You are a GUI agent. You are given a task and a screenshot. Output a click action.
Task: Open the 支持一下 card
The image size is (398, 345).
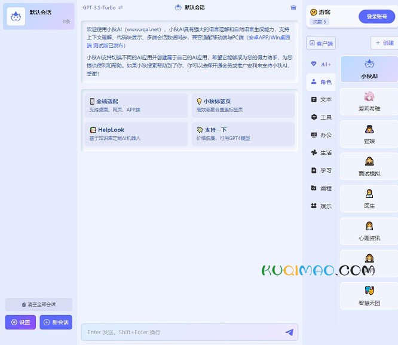243,134
